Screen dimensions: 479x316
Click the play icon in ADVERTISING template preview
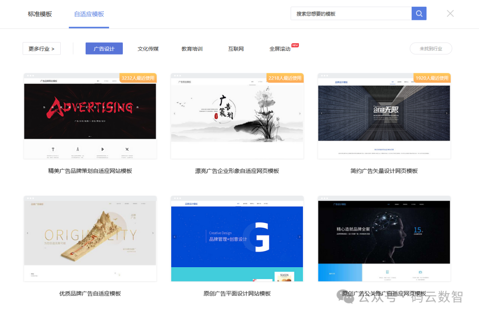tap(102, 149)
